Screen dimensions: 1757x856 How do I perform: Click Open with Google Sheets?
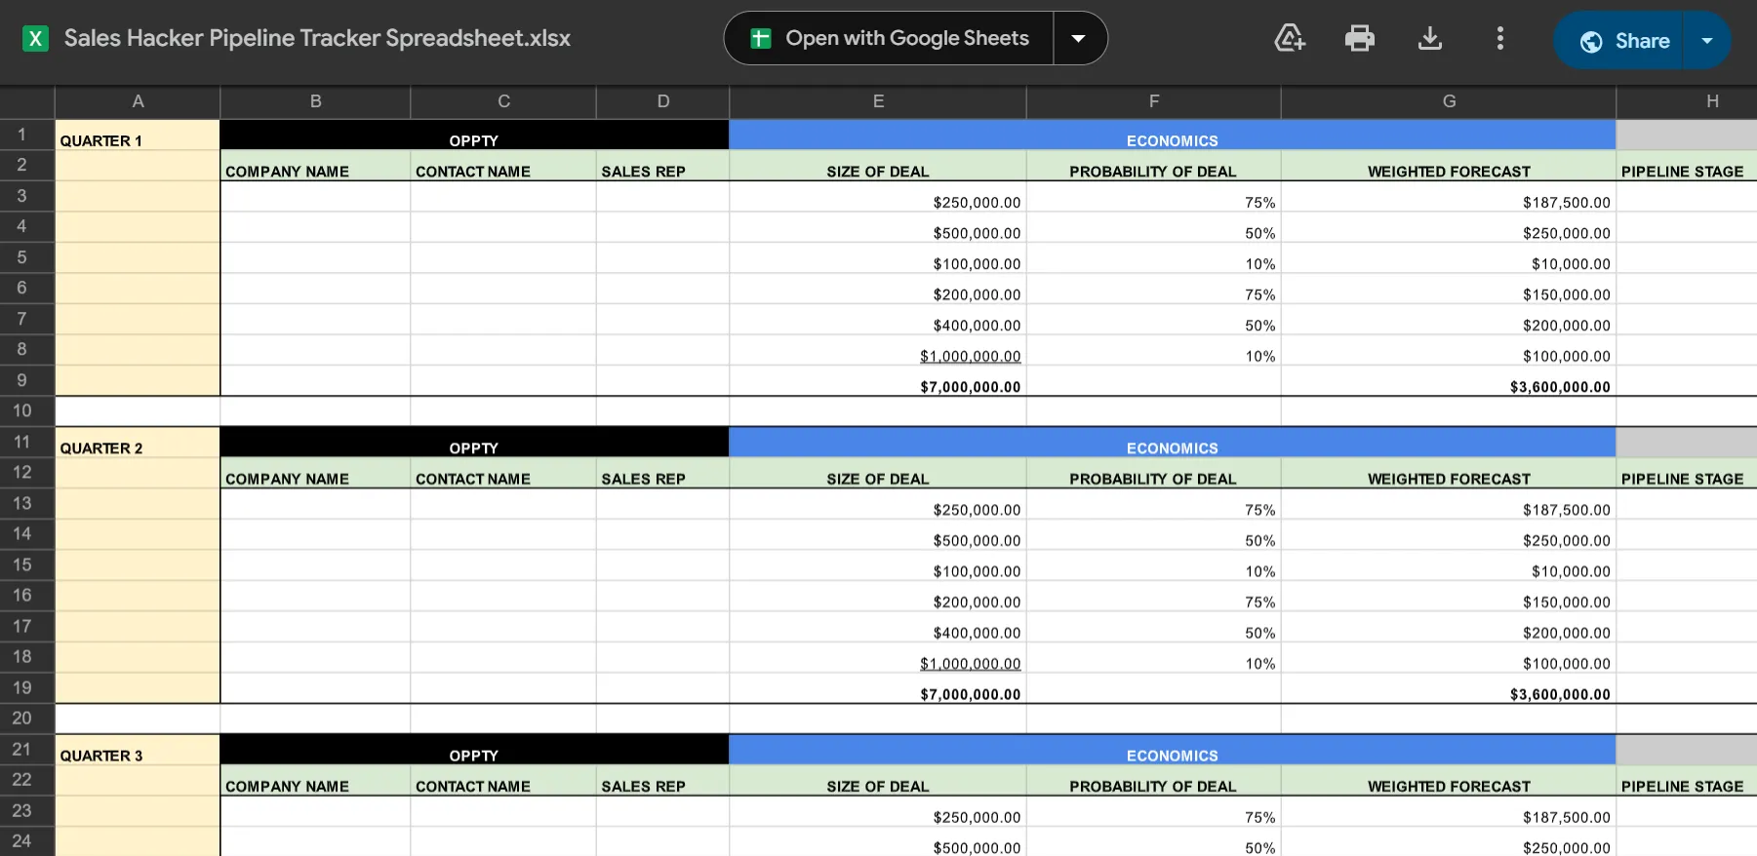click(889, 38)
